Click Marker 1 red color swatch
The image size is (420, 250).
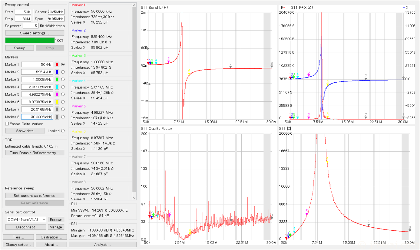tap(57, 64)
